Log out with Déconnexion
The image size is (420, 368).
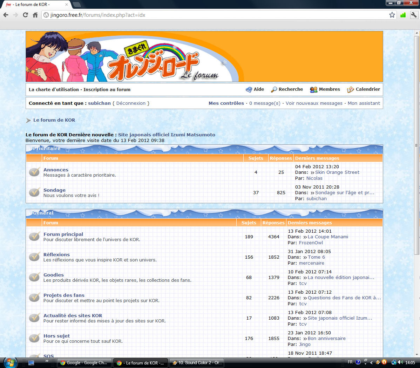pyautogui.click(x=131, y=103)
